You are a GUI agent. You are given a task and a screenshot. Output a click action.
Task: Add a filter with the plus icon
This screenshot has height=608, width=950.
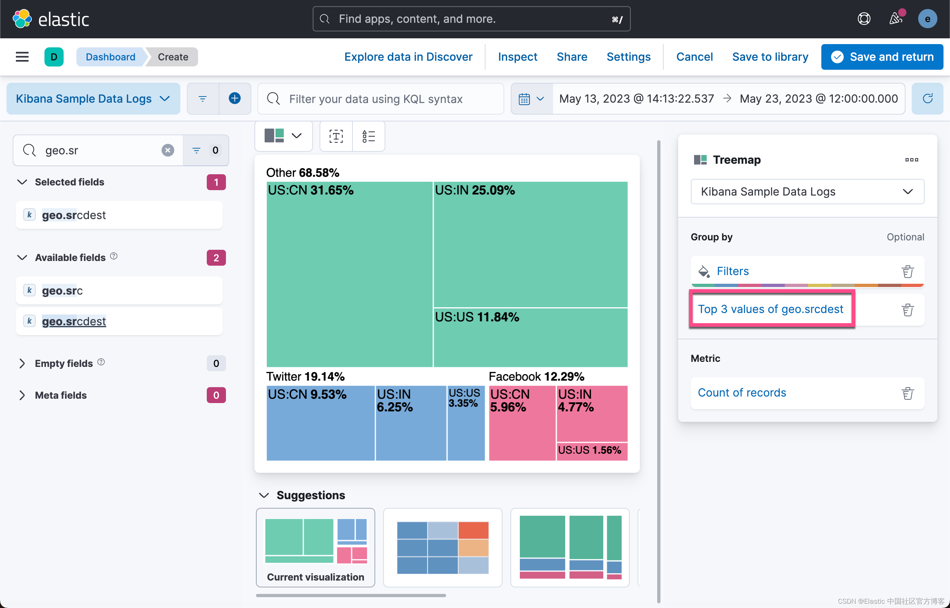(235, 99)
